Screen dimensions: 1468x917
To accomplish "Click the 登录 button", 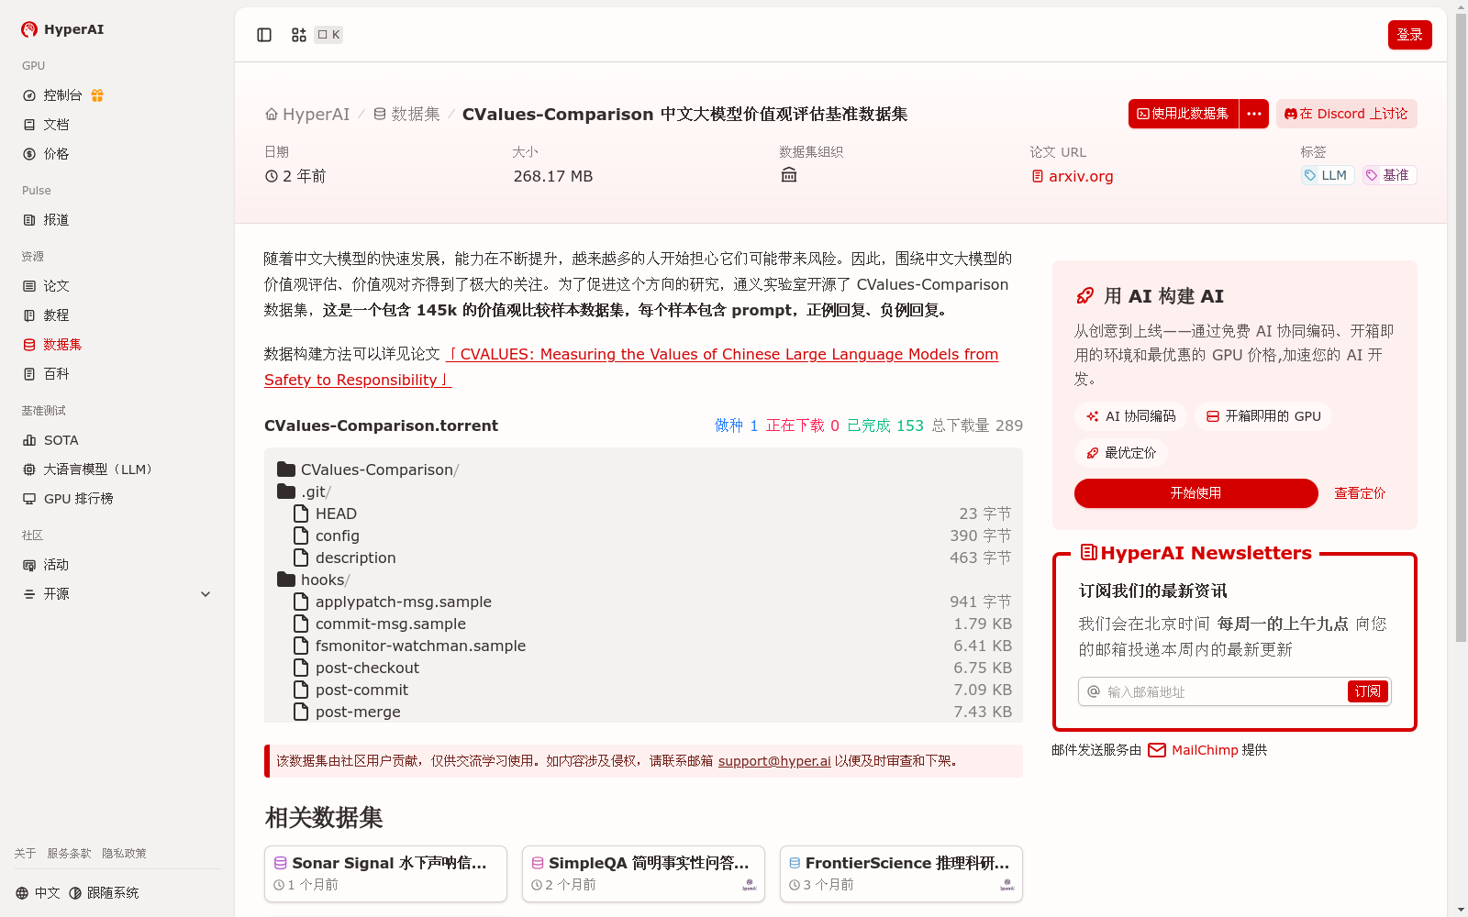I will [x=1409, y=35].
